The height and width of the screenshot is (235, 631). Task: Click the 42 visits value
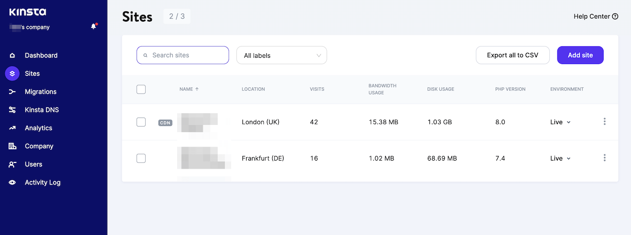[314, 122]
